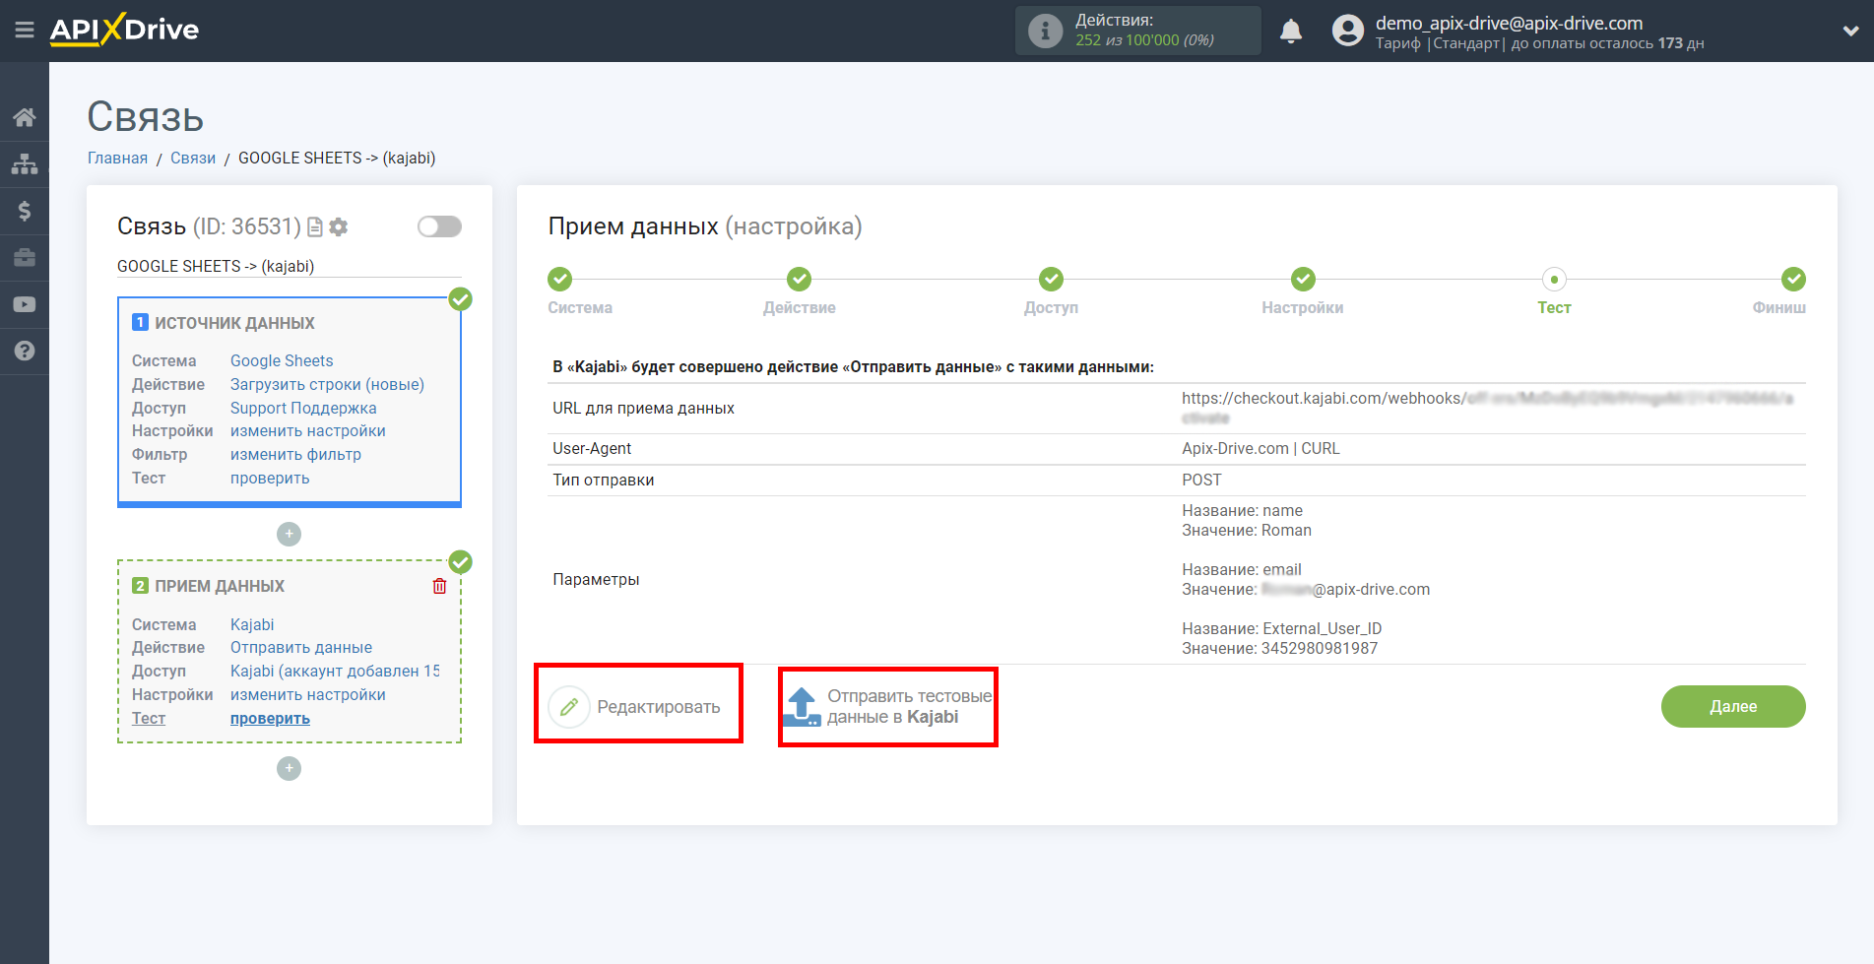Open the connections sitemap sidebar icon
Screen dimensions: 1874x964
25,163
